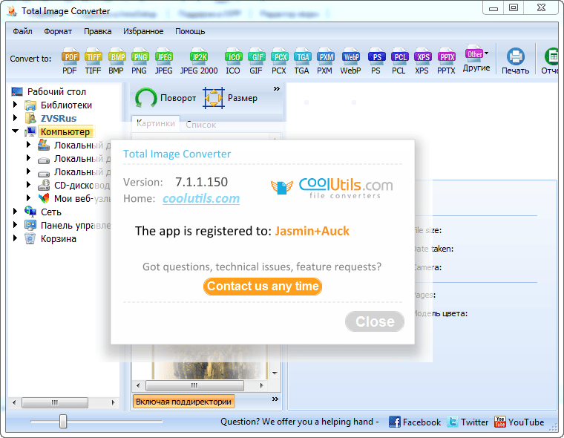Click folder tree horizontal scrollbar thumb
The height and width of the screenshot is (438, 564).
tap(55, 402)
